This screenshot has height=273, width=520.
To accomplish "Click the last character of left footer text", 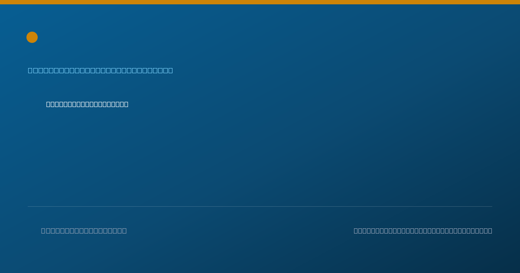I will 124,231.
